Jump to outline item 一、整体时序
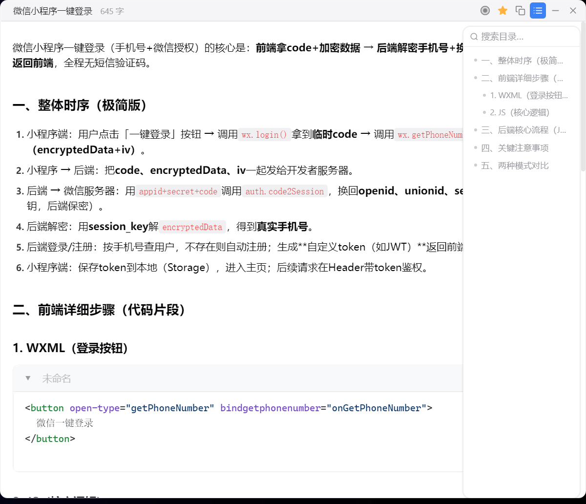Viewport: 586px width, 504px height. click(x=522, y=61)
